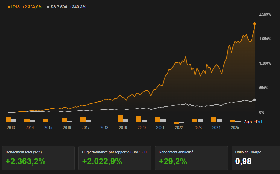
Task: Click the IT15 +2.363,2% legend text
Action: pyautogui.click(x=27, y=7)
